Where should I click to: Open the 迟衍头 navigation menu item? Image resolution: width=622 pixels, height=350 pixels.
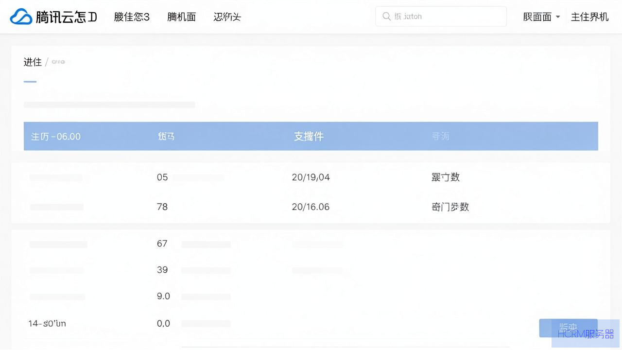[x=227, y=17]
